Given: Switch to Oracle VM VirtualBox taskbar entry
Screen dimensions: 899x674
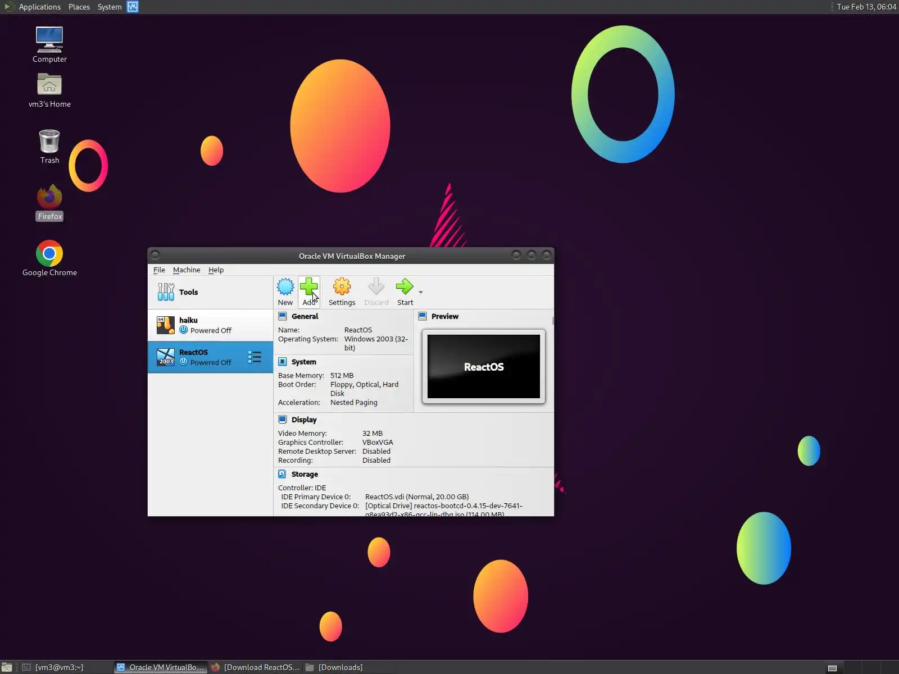Looking at the screenshot, I should point(161,667).
